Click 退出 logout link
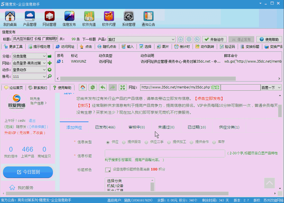Image resolution: width=284 pixels, height=203 pixels. click(x=32, y=121)
